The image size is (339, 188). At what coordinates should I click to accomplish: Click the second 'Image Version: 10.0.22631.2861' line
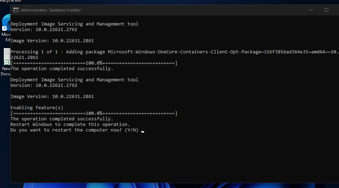(x=52, y=97)
